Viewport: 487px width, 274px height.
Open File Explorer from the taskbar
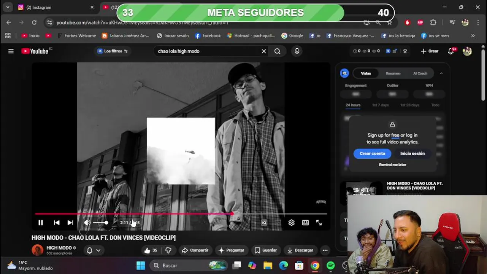268,265
